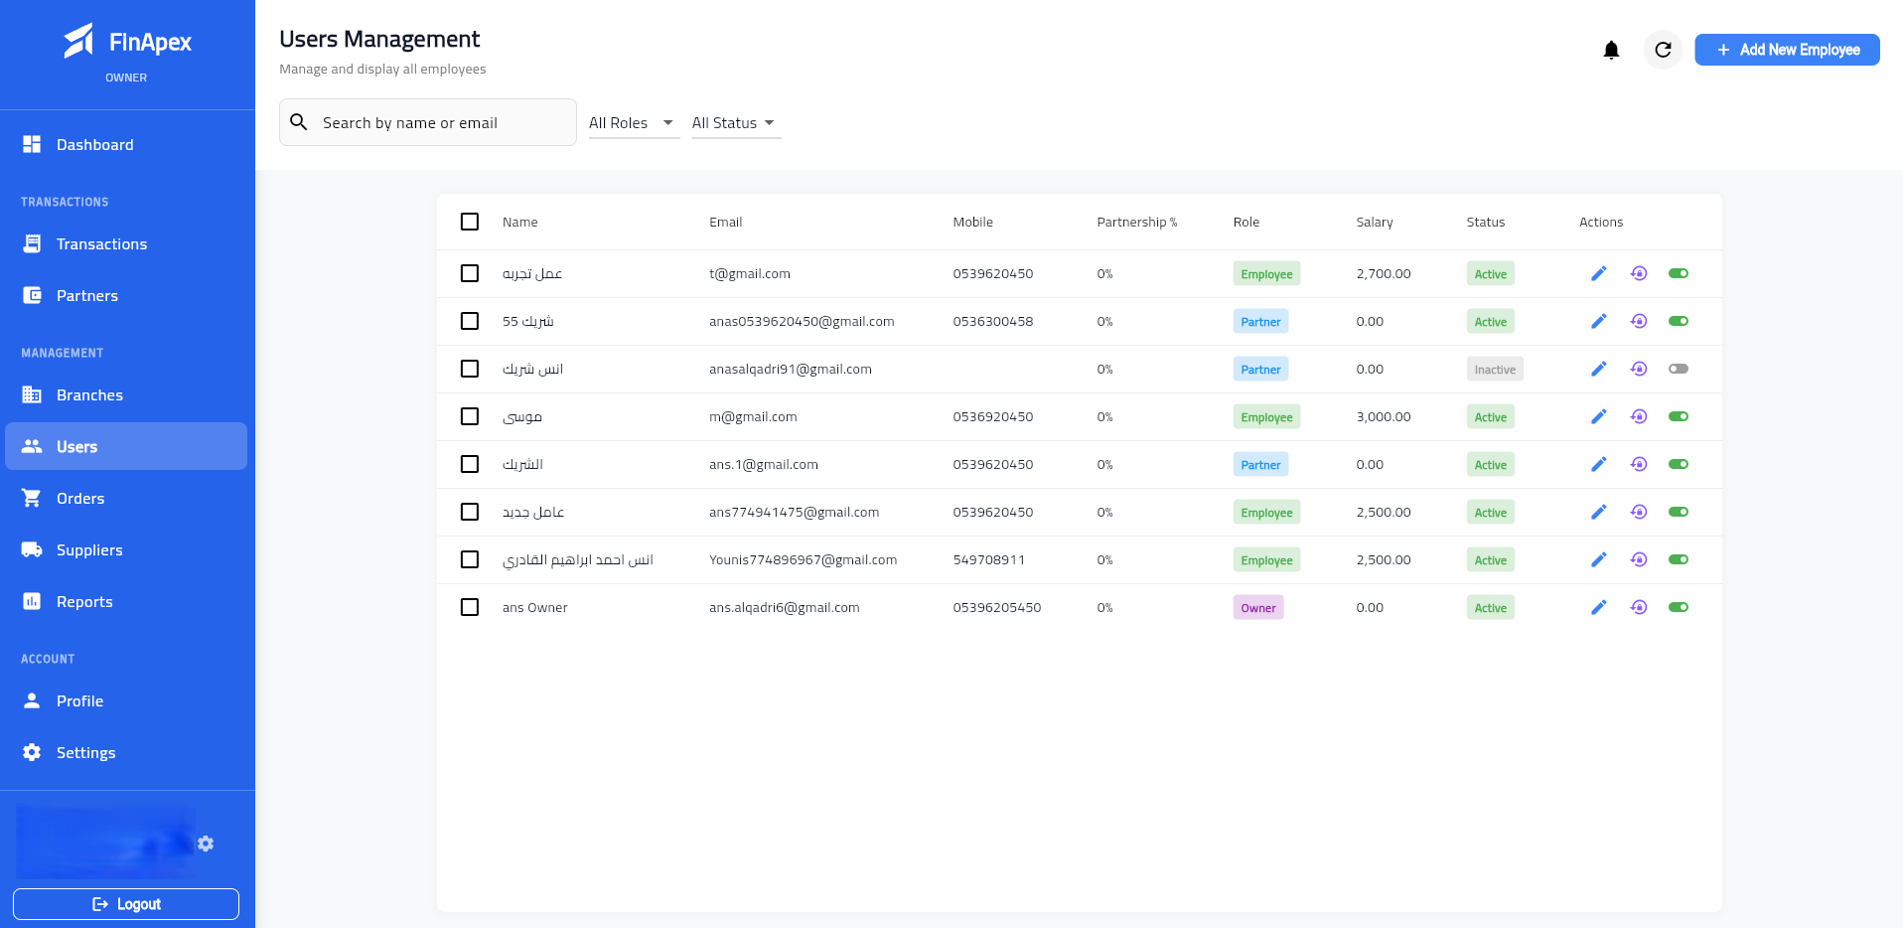Edit user m@gmail.com pencil icon
Viewport: 1903px width, 928px height.
[1599, 416]
